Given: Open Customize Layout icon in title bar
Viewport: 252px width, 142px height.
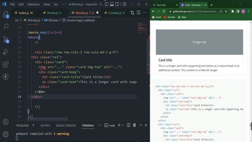Looking at the screenshot, I should [124, 4].
